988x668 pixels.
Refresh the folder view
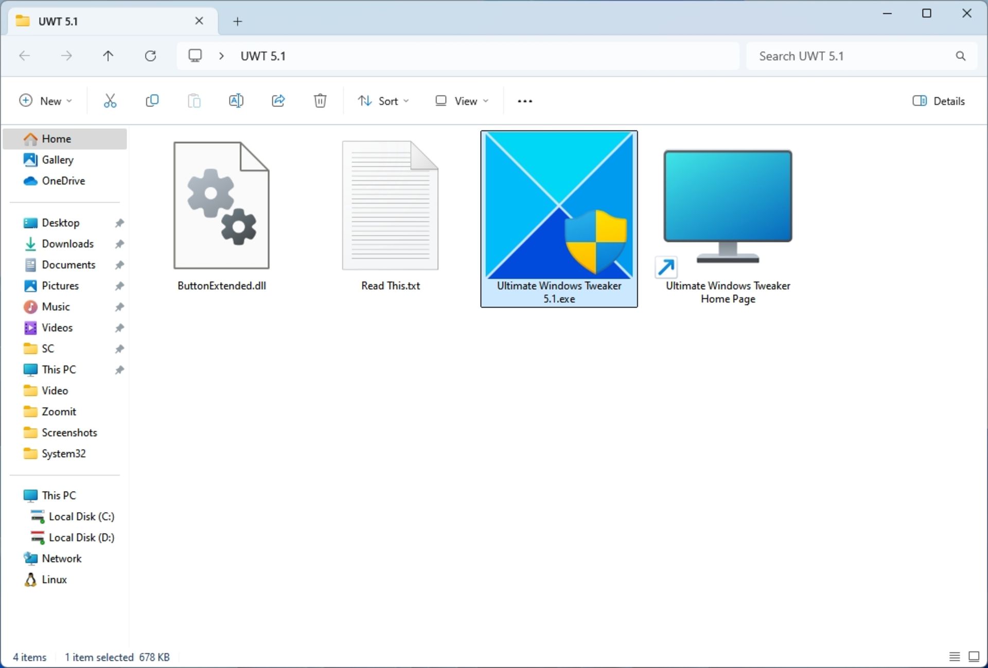[150, 56]
